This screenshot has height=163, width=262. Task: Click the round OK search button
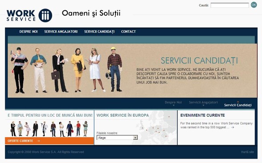point(254,5)
